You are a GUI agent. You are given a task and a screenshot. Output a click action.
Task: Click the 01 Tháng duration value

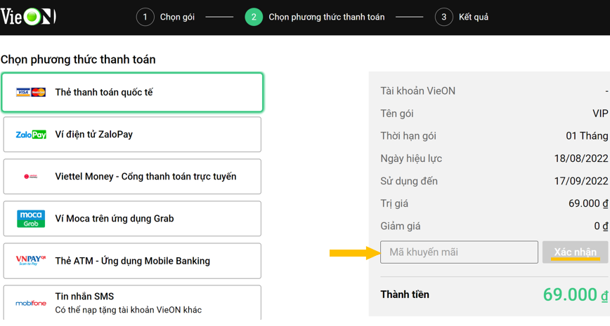click(587, 136)
